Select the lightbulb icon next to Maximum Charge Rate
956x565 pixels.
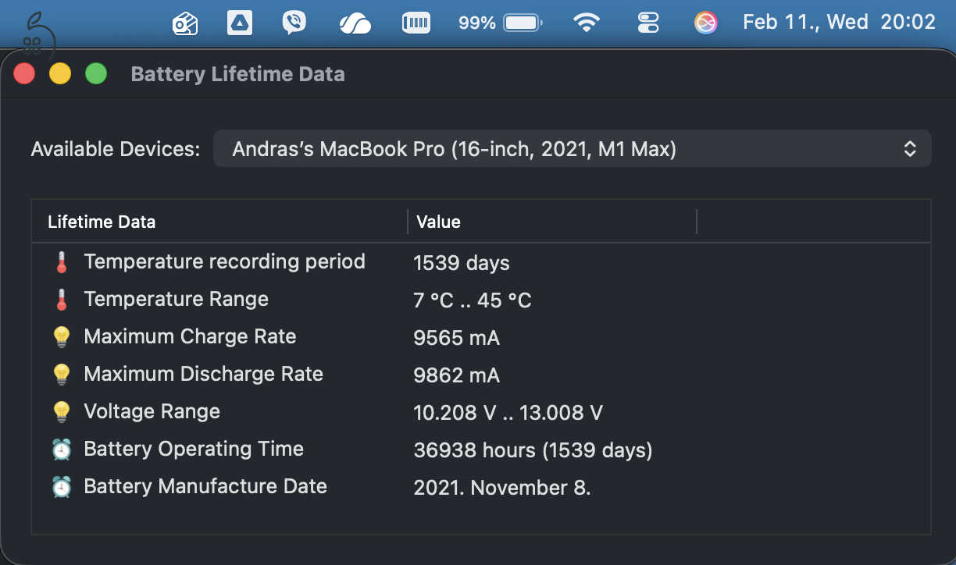pyautogui.click(x=62, y=336)
